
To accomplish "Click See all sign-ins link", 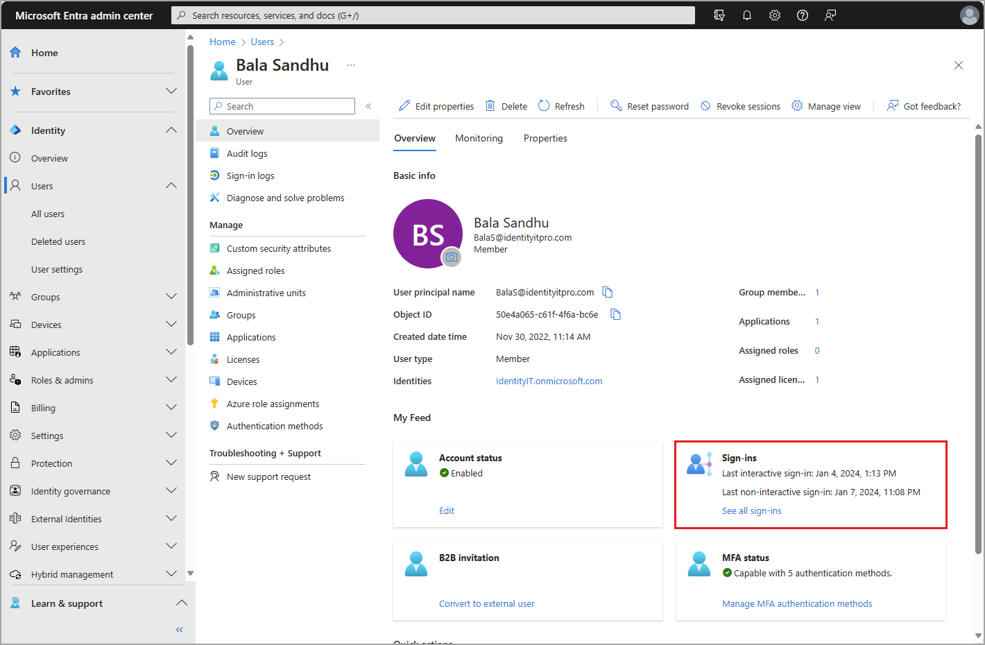I will [x=751, y=510].
